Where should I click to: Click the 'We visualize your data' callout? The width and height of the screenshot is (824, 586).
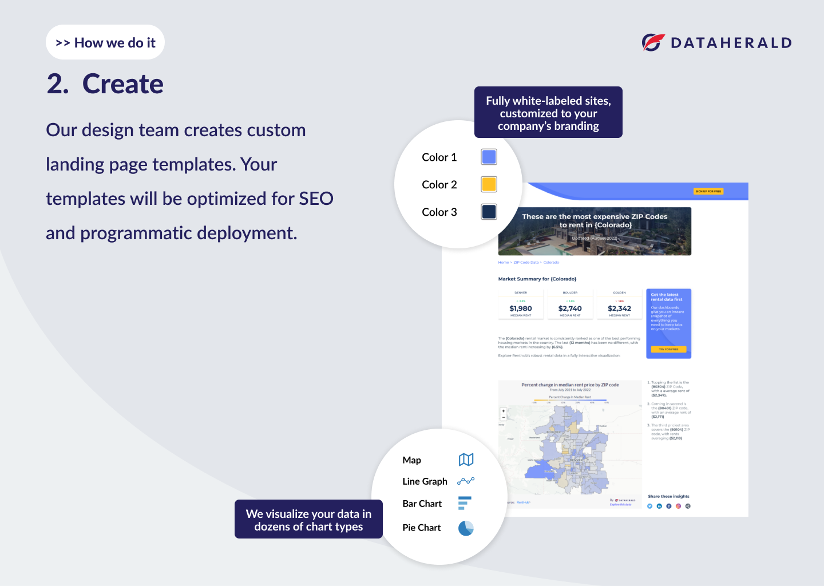(x=308, y=519)
